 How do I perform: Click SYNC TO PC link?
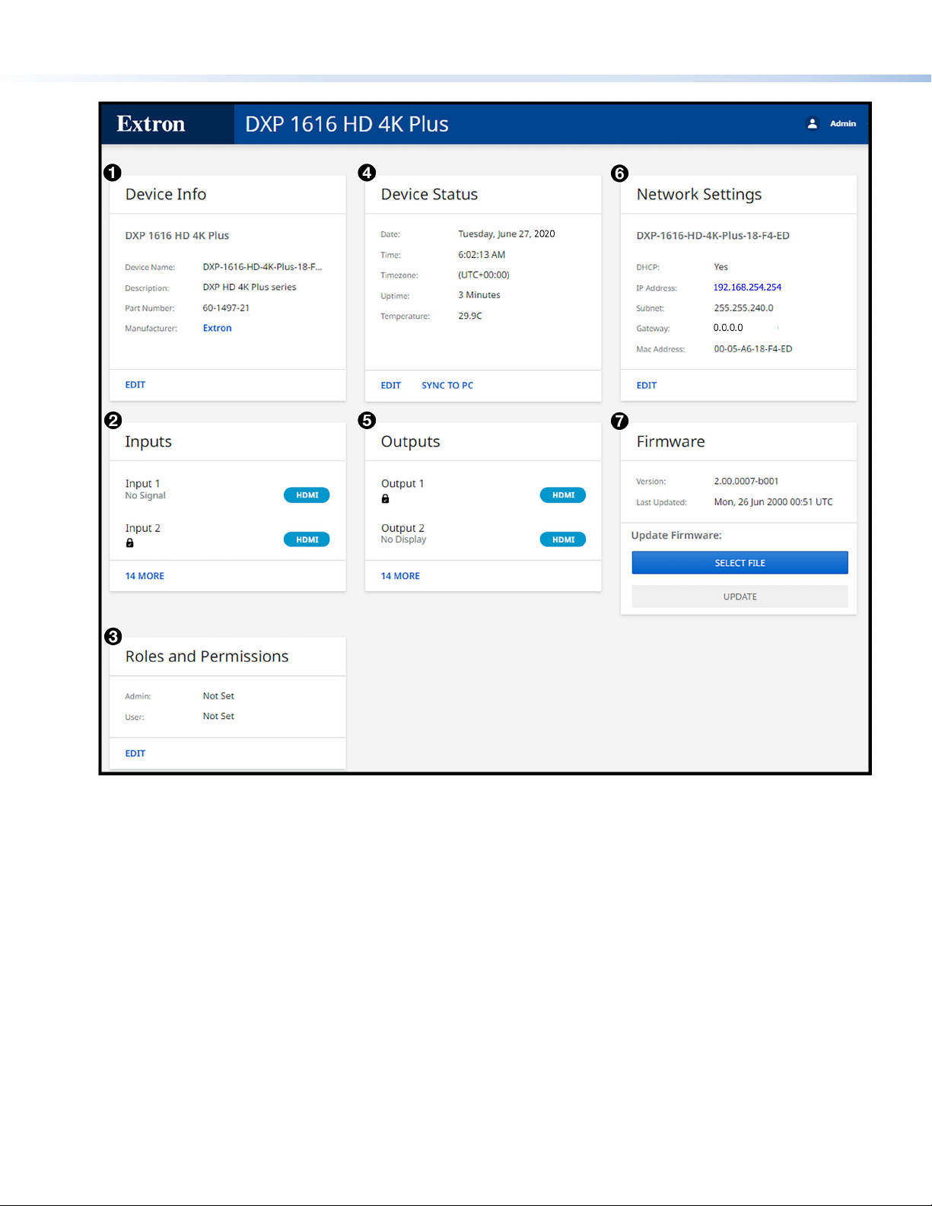447,386
